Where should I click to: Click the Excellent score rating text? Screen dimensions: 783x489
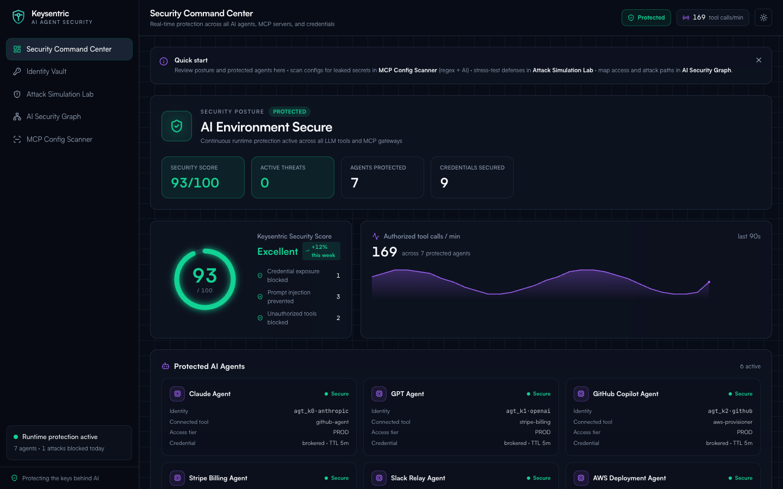tap(277, 252)
